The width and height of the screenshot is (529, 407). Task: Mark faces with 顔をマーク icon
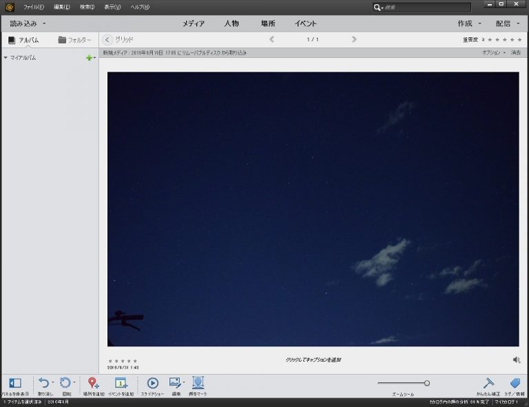click(198, 383)
